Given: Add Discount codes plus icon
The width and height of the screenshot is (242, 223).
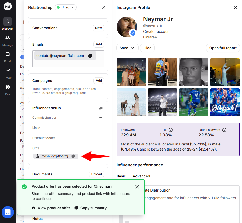Looking at the screenshot, I should pyautogui.click(x=101, y=138).
